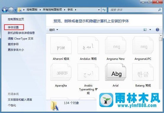Select the Angsana New font family icon

tap(116, 45)
